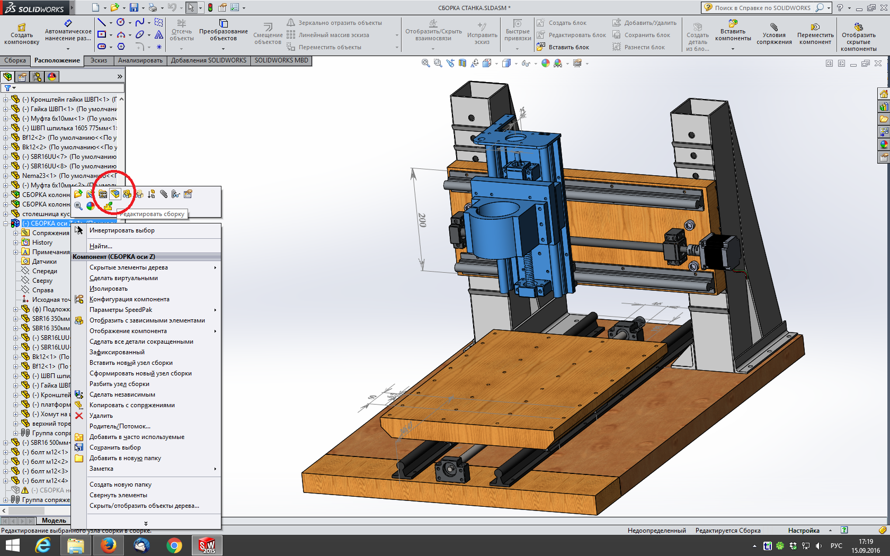Click the Zoom to Fit view icon
The image size is (890, 556).
(425, 63)
